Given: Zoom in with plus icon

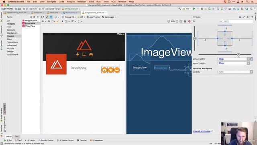Looking at the screenshot, I should point(177,21).
